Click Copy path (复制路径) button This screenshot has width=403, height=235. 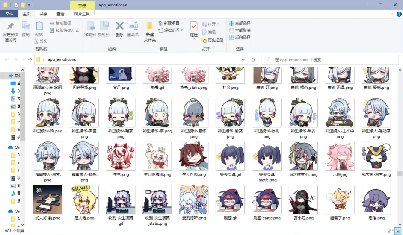click(61, 23)
